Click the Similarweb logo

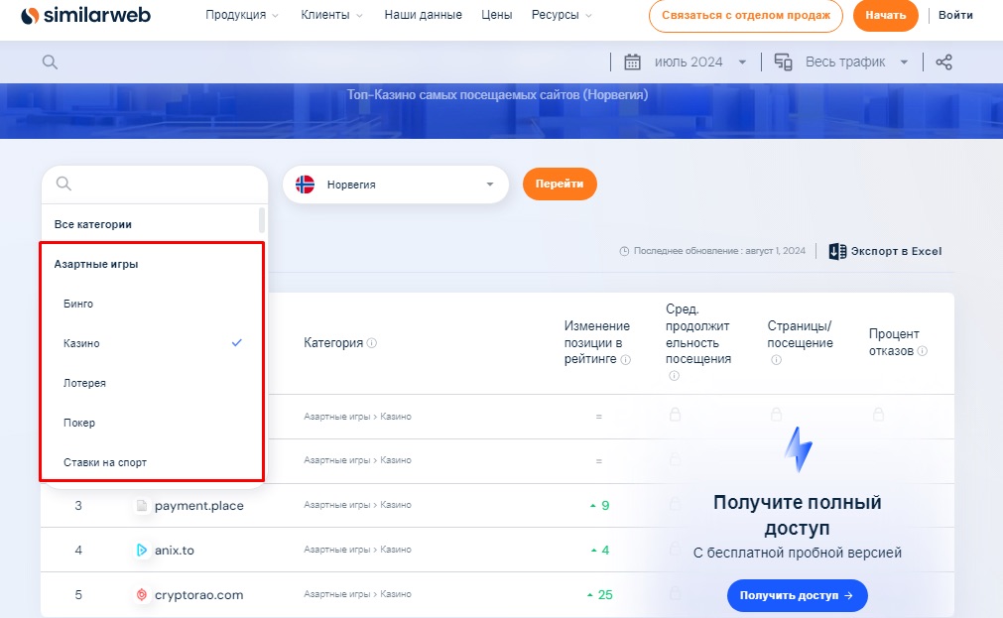85,15
